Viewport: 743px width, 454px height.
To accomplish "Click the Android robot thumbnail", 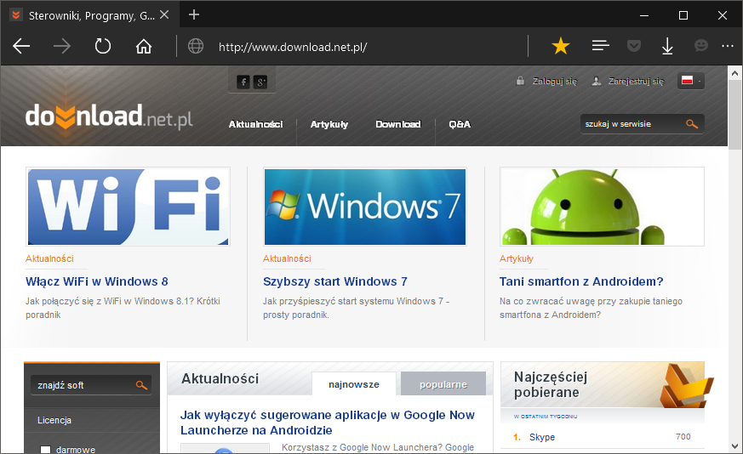I will [602, 207].
